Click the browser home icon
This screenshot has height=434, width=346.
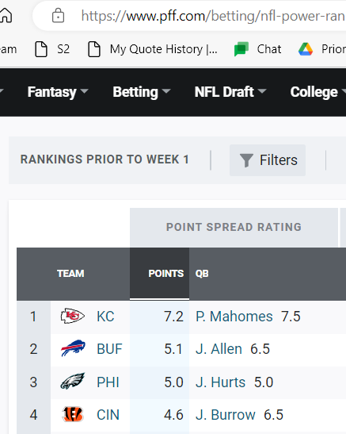tap(6, 15)
